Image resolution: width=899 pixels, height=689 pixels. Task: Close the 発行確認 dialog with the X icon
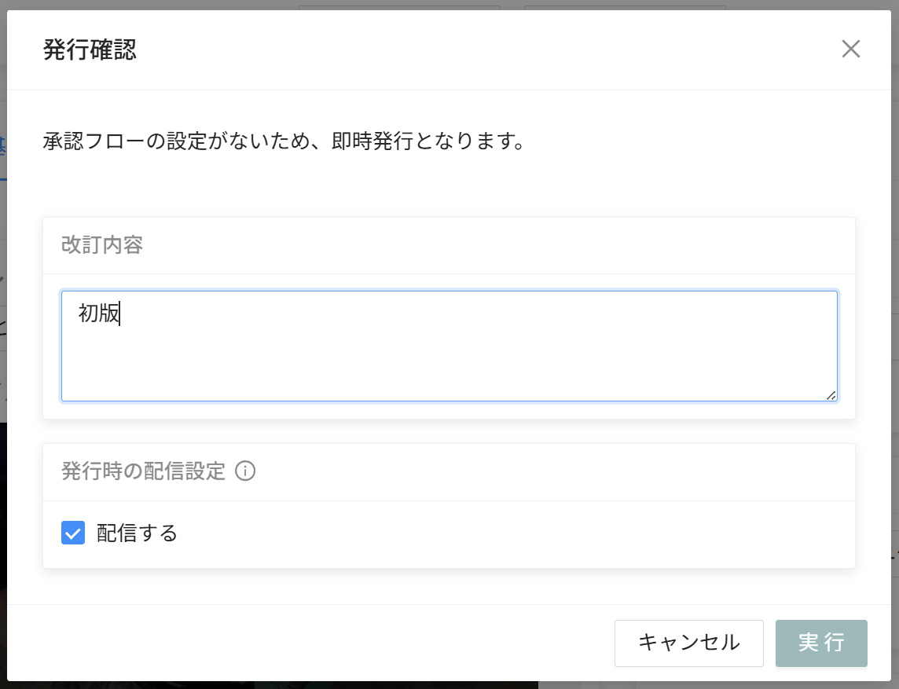point(851,49)
